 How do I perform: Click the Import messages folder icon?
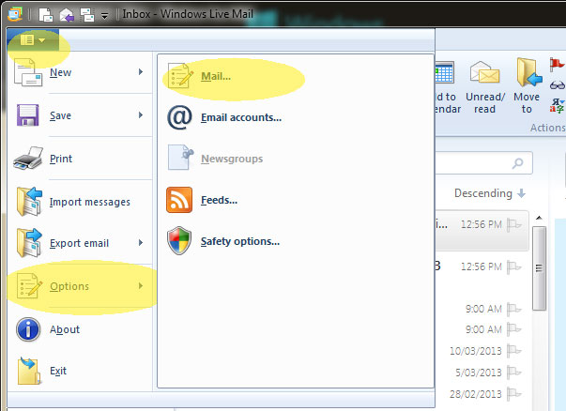tap(29, 202)
